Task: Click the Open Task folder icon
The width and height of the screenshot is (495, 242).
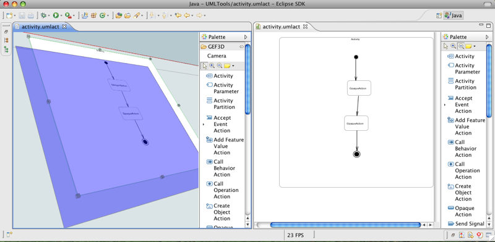Action: tap(127, 15)
